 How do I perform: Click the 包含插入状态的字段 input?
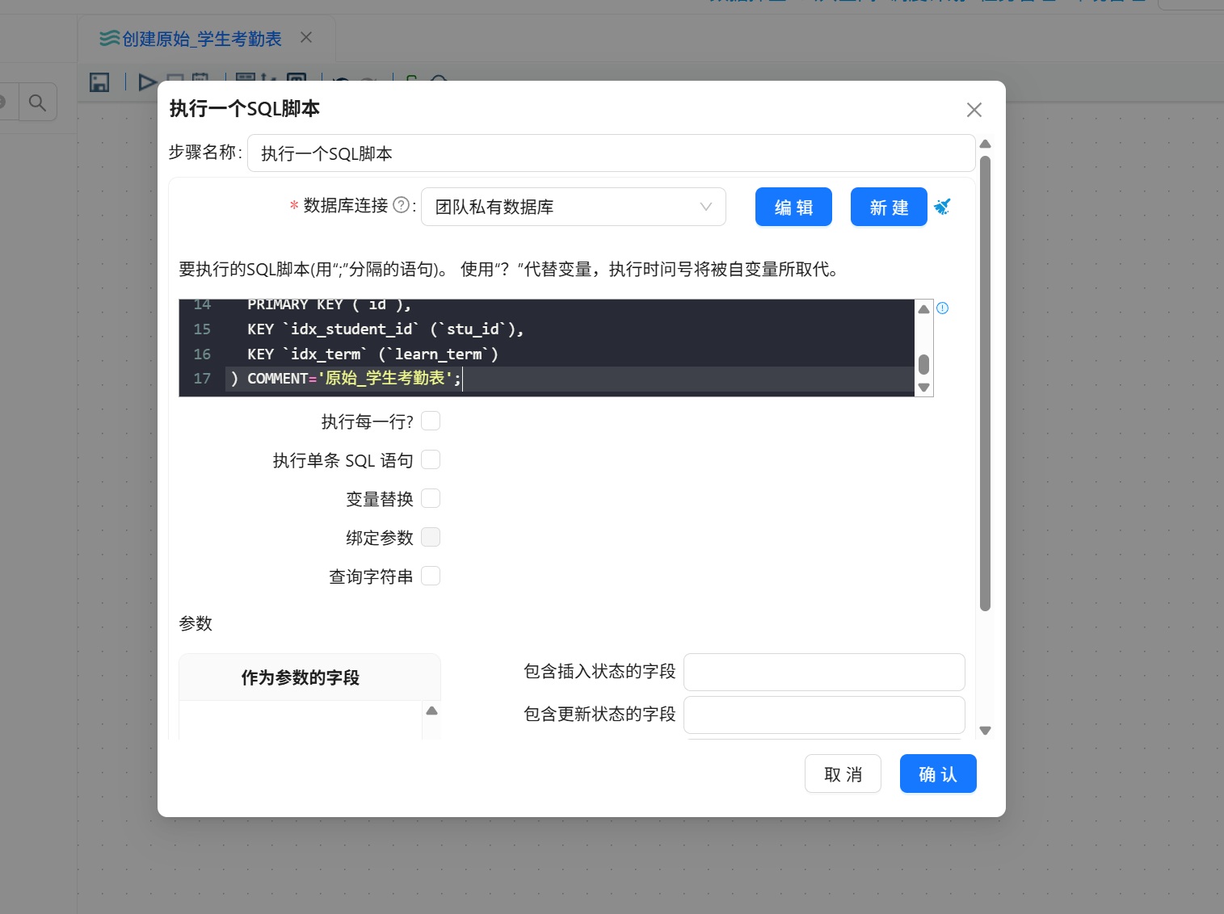point(824,672)
